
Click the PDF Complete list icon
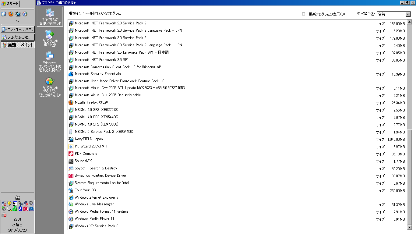(71, 154)
